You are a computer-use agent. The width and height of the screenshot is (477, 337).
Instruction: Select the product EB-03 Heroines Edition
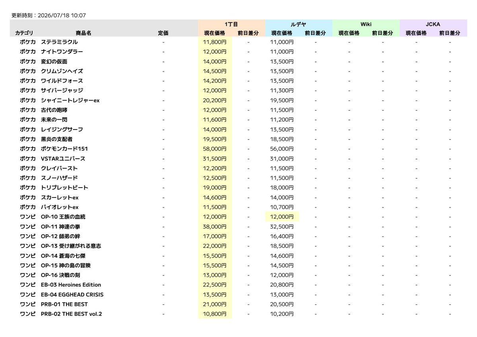coord(71,285)
